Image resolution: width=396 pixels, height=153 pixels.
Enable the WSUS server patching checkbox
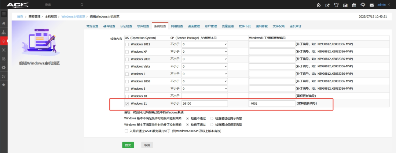126,131
